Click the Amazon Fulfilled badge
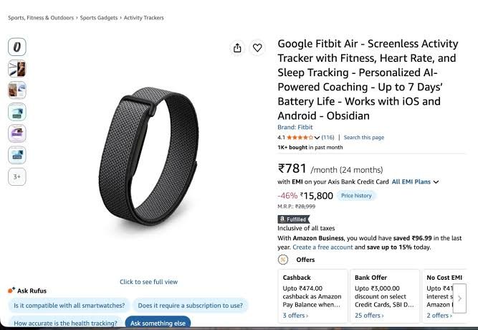This screenshot has height=330, width=478. click(293, 220)
